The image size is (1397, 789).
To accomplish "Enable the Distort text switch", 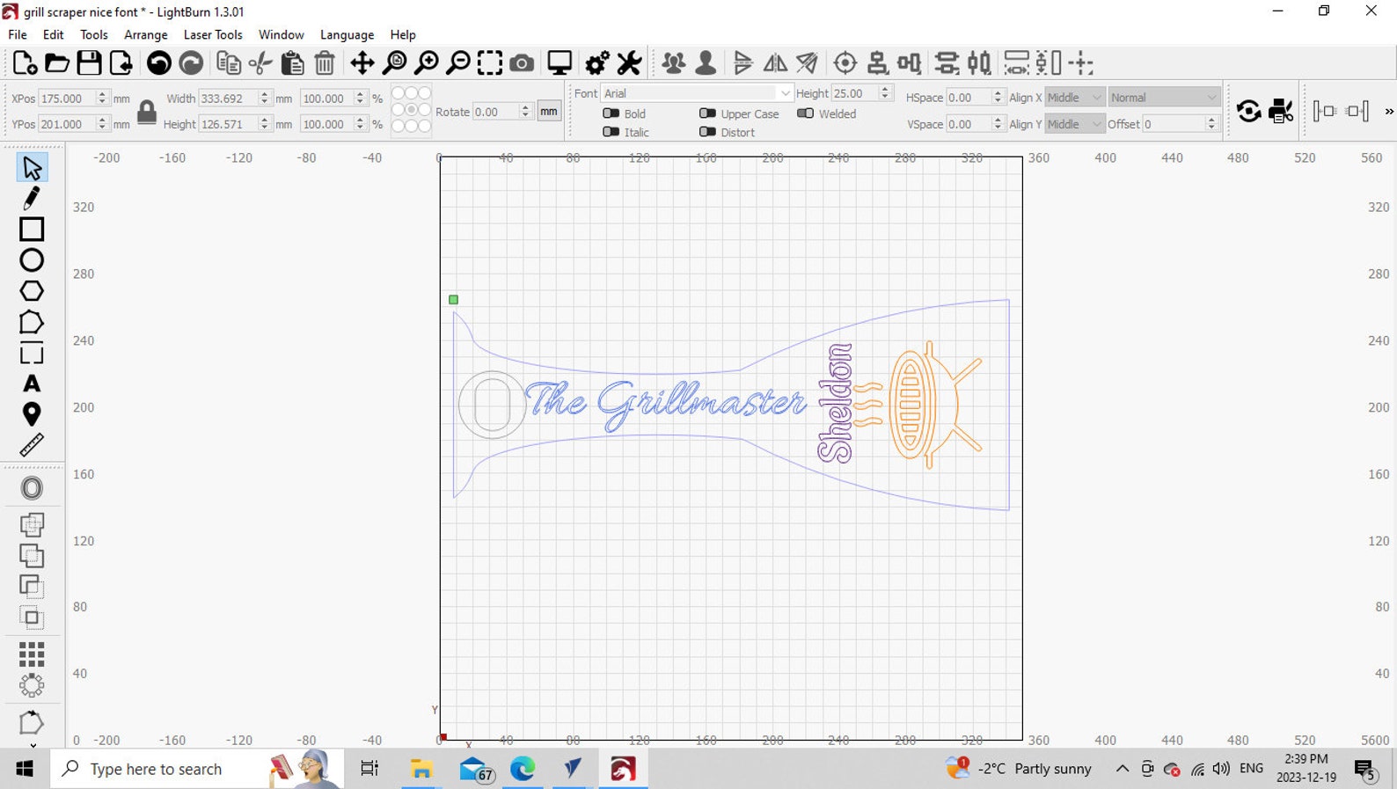I will pos(707,132).
